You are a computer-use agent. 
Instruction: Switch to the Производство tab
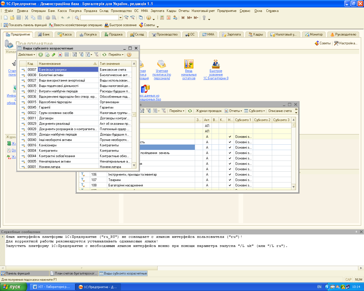165,34
